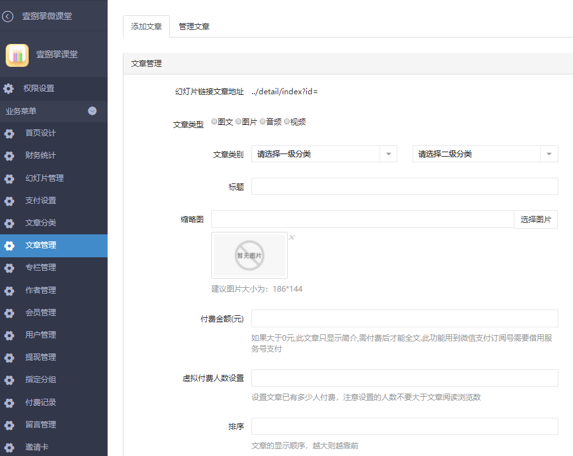This screenshot has width=573, height=456.
Task: Select the 音频 article type radio
Action: coord(263,122)
